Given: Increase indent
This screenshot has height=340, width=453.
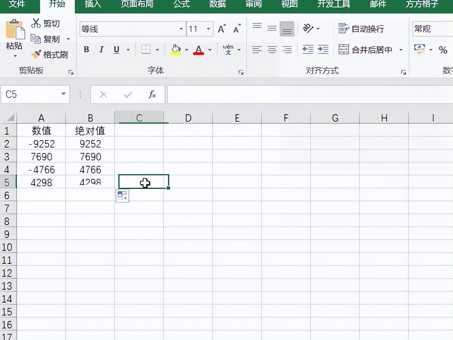Looking at the screenshot, I should coord(323,50).
